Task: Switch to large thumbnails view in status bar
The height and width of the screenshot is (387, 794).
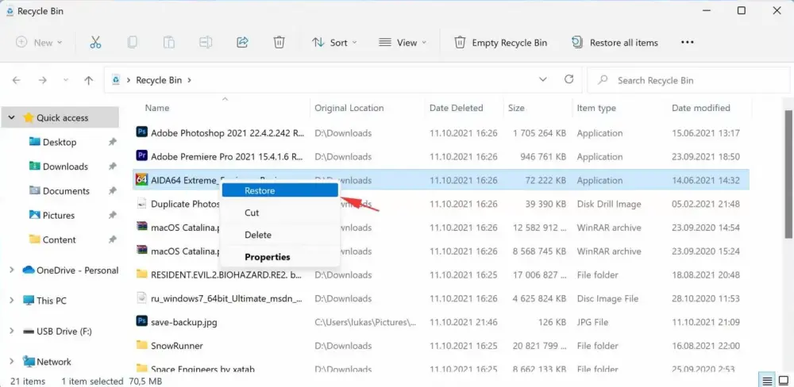Action: click(784, 381)
